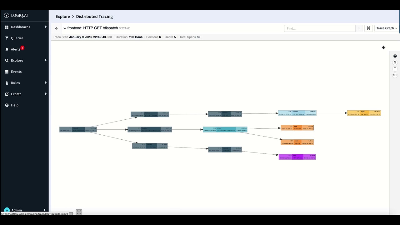Click the Dashboards grid icon
400x225 pixels.
[x=7, y=27]
